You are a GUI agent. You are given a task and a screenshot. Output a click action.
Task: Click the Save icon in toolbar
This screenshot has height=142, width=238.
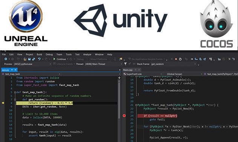[x=29, y=59]
